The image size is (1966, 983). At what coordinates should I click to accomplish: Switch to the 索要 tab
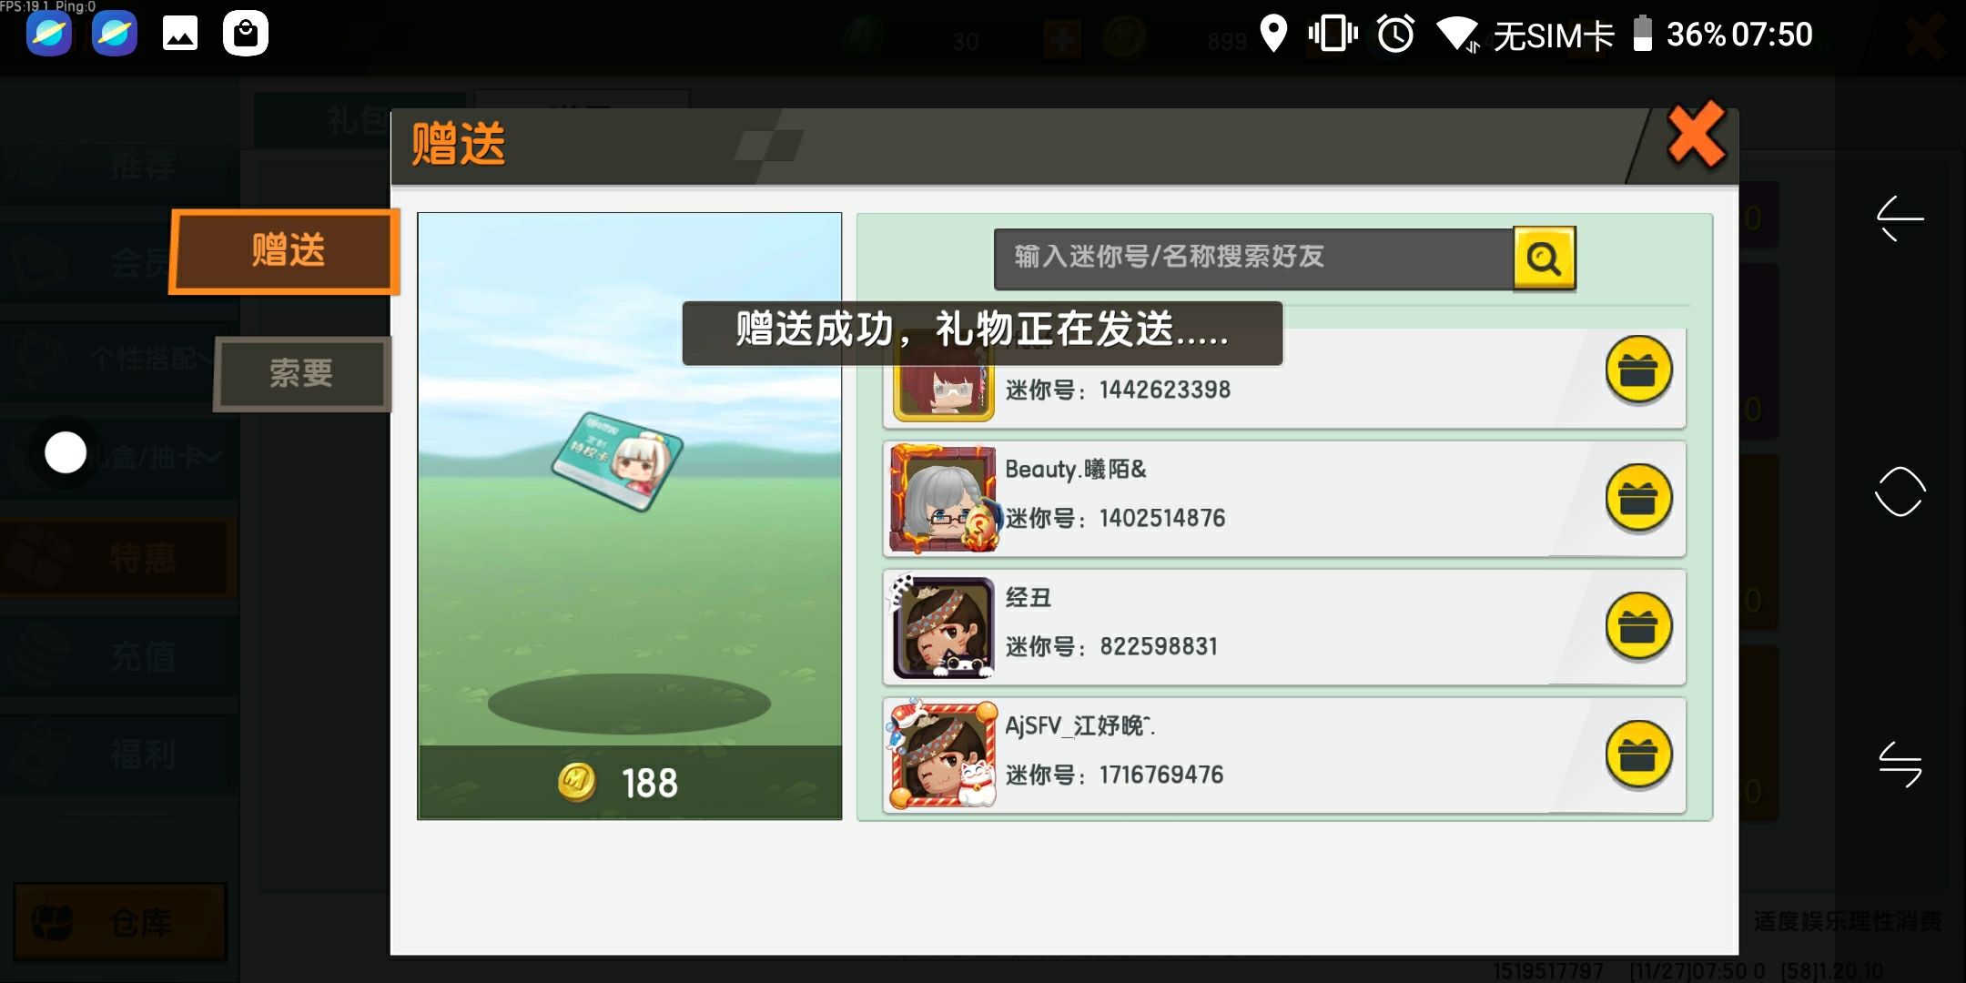[x=302, y=373]
